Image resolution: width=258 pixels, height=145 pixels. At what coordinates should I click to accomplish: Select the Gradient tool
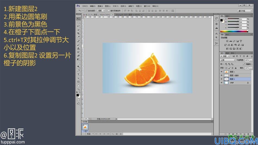(78, 59)
